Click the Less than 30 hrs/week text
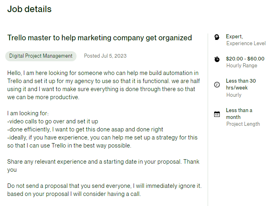 click(241, 84)
